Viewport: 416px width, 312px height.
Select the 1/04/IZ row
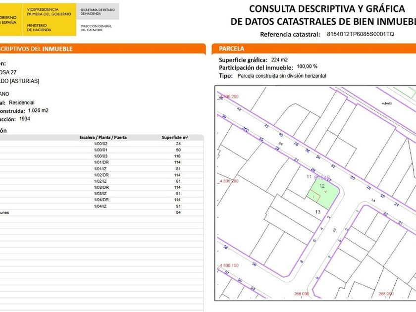click(x=102, y=206)
